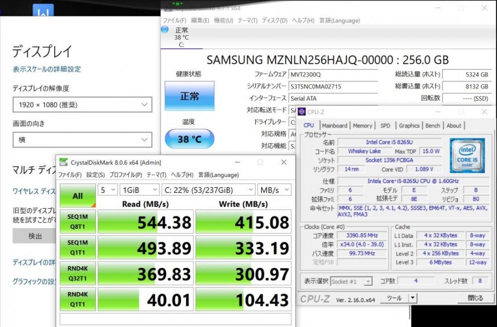Open the drive selector C: 22% dropdown
Viewport: 497px width, 327px height.
tap(208, 190)
